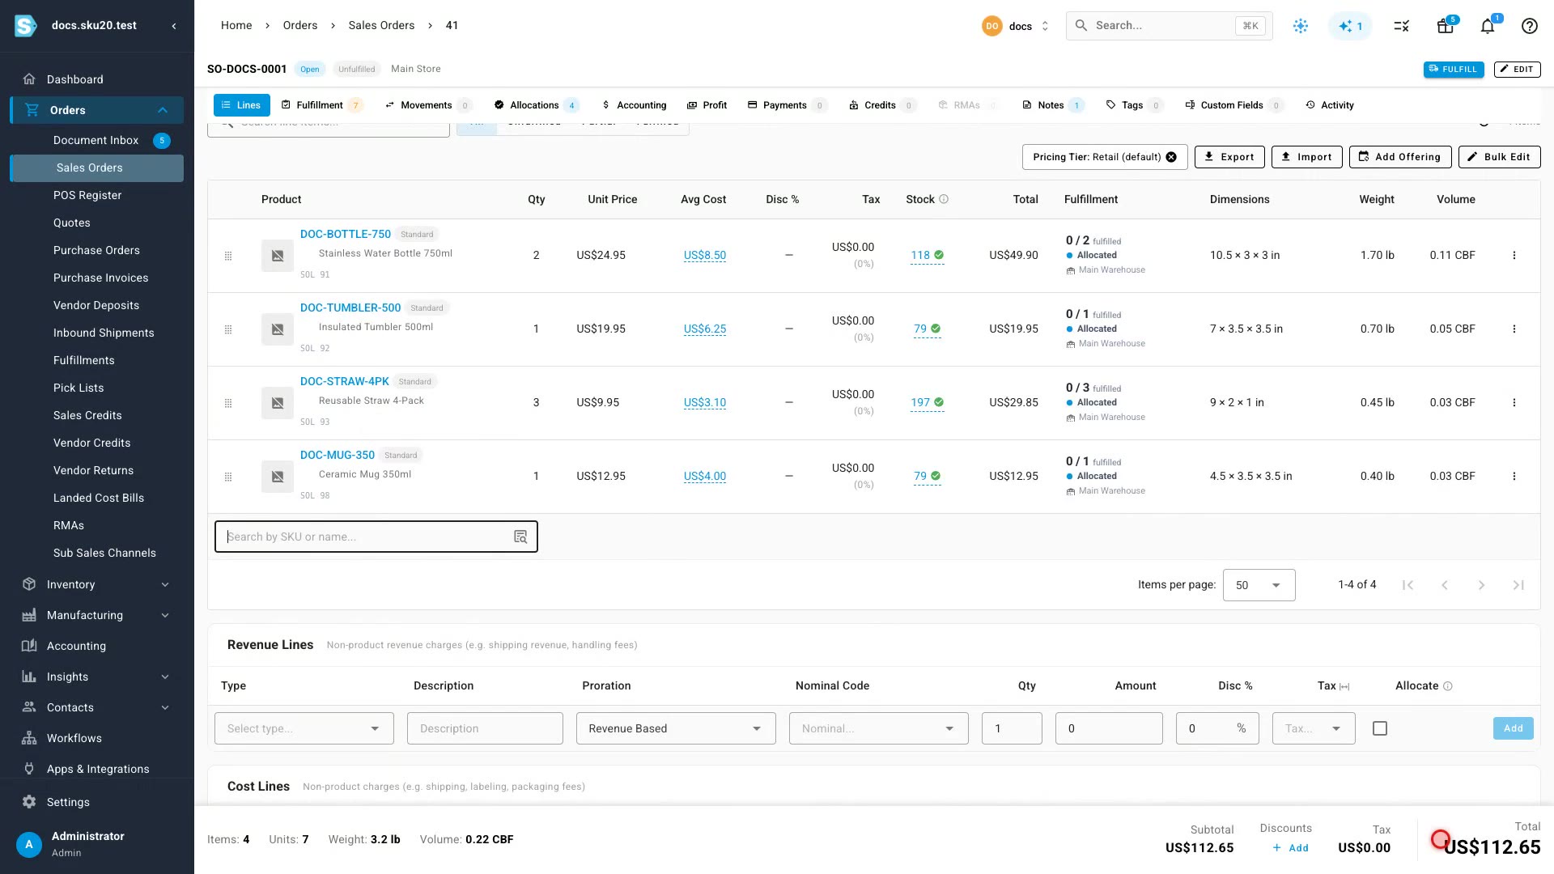Expand the Inventory sidebar section
Image resolution: width=1554 pixels, height=874 pixels.
[x=96, y=584]
